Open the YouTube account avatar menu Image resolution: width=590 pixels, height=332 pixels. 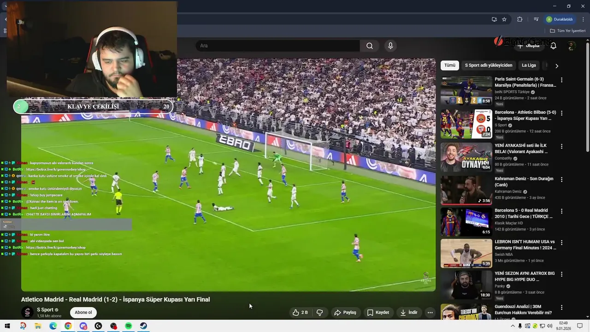572,46
